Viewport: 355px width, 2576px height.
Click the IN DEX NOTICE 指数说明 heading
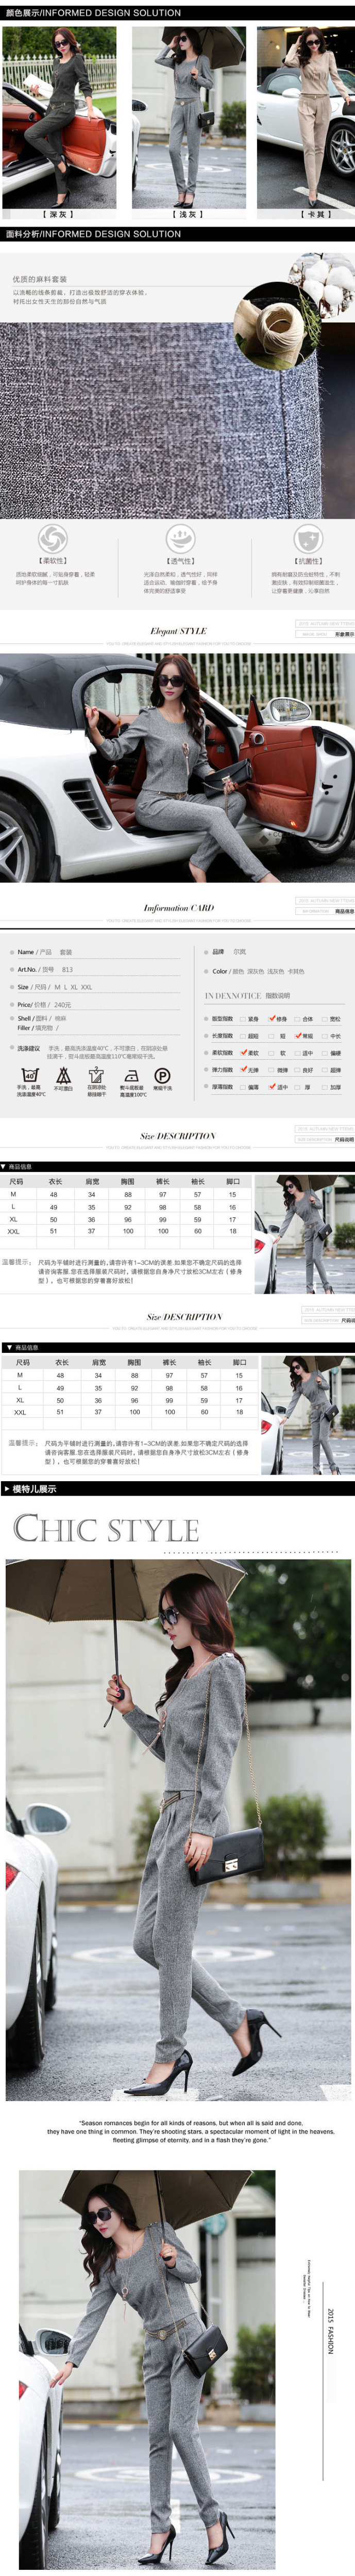[x=247, y=996]
